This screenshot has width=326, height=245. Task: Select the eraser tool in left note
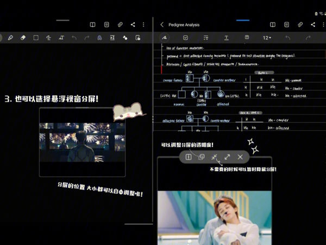[x=23, y=38]
